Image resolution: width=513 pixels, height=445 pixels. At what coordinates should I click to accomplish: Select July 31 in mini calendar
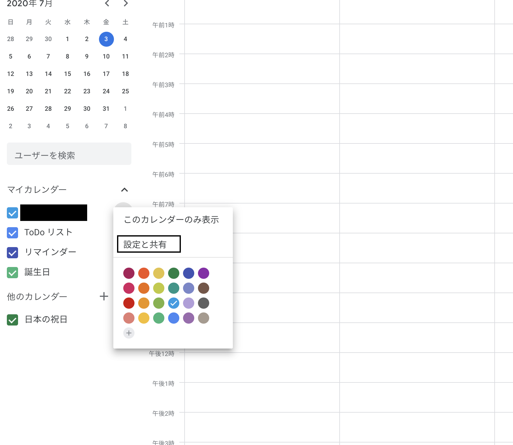[106, 109]
